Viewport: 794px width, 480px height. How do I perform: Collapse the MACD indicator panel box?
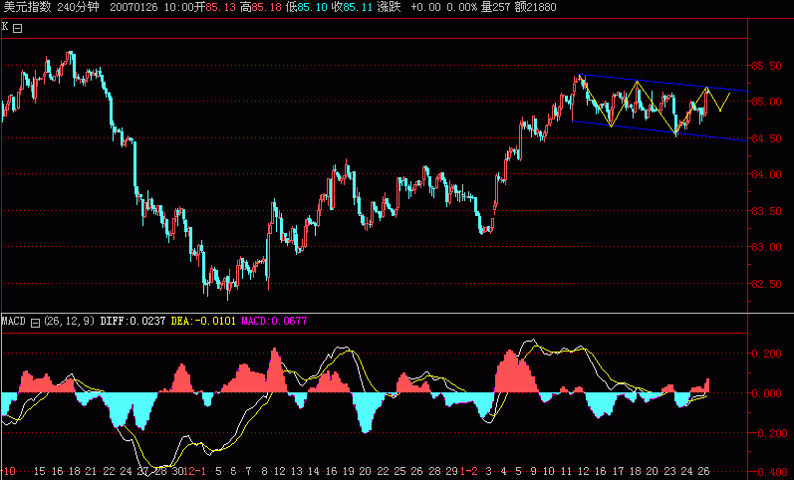pos(35,323)
